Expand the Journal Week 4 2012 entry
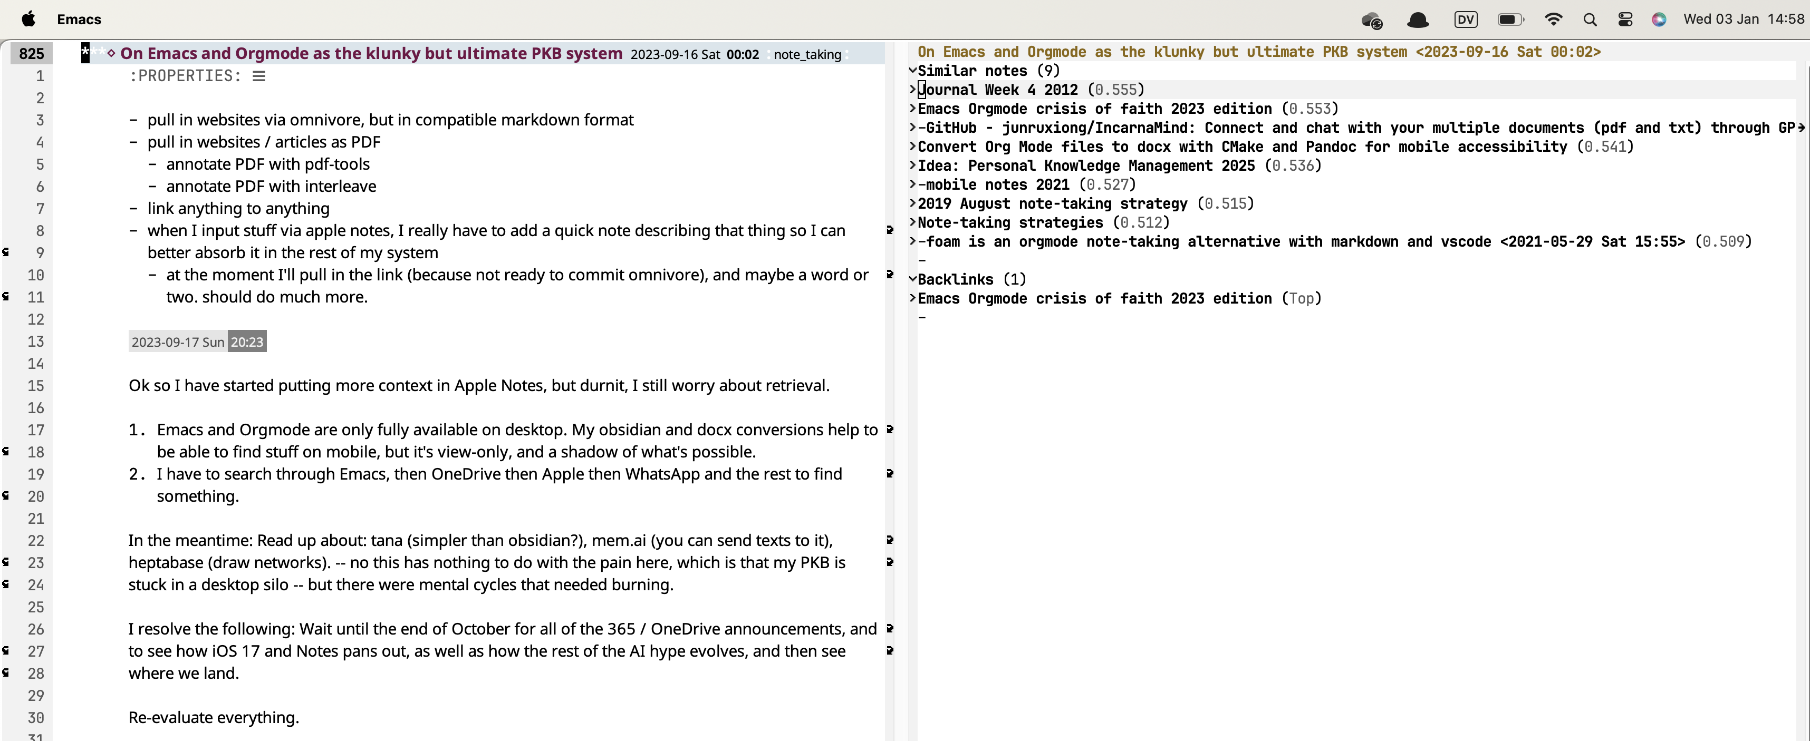Viewport: 1810px width, 741px height. (912, 89)
